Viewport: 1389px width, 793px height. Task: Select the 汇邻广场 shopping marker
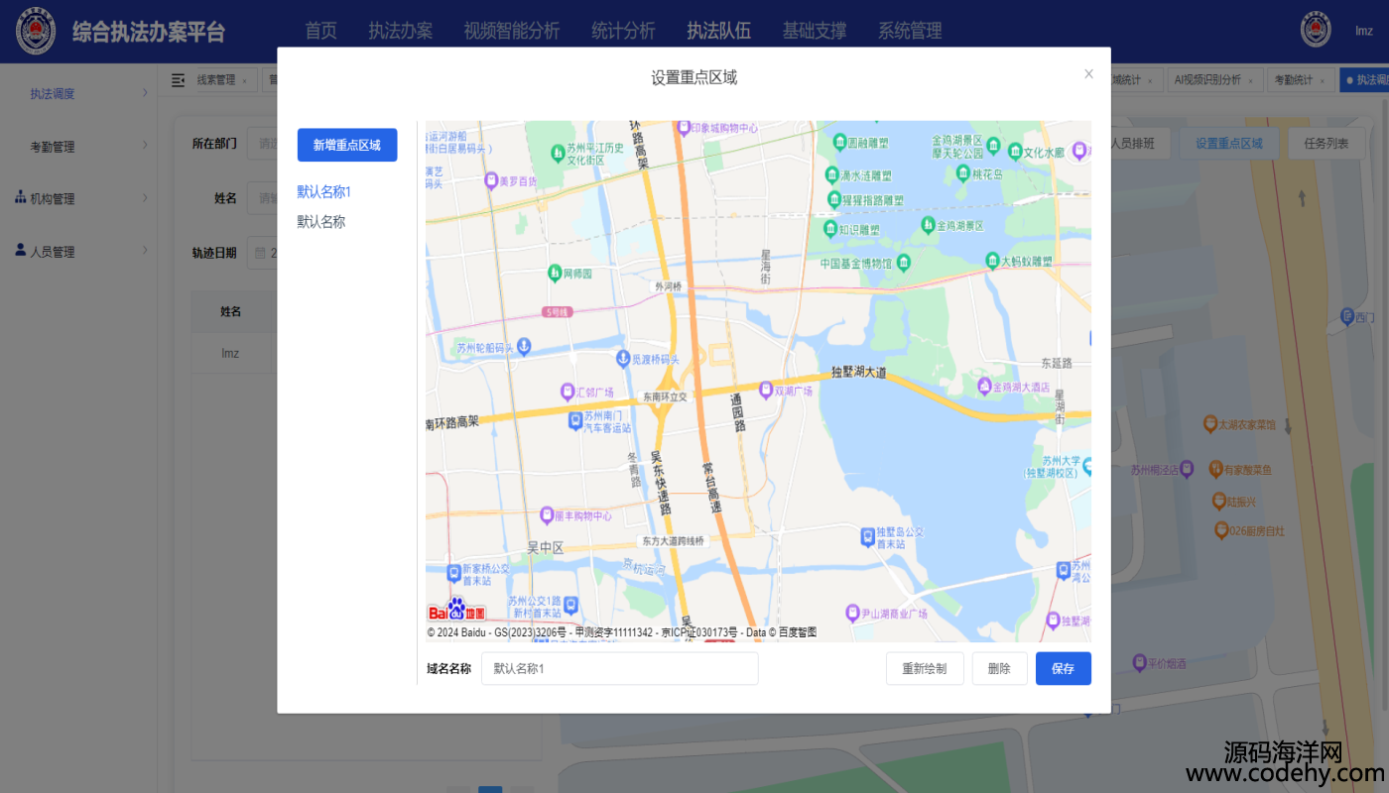(x=568, y=392)
